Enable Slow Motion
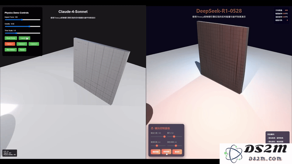This screenshot has height=164, width=292. (x=11, y=50)
